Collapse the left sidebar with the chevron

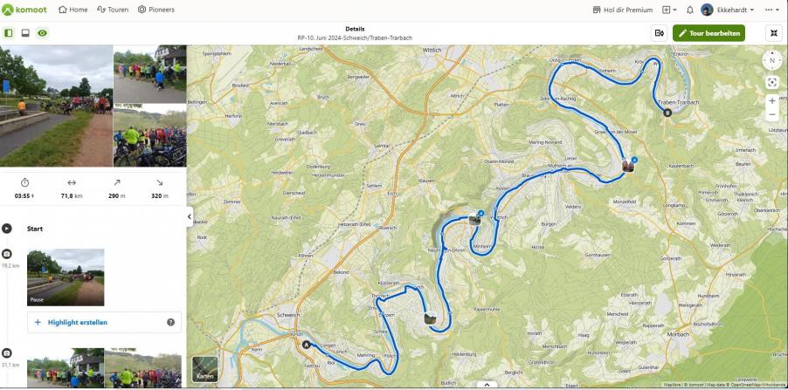[190, 217]
